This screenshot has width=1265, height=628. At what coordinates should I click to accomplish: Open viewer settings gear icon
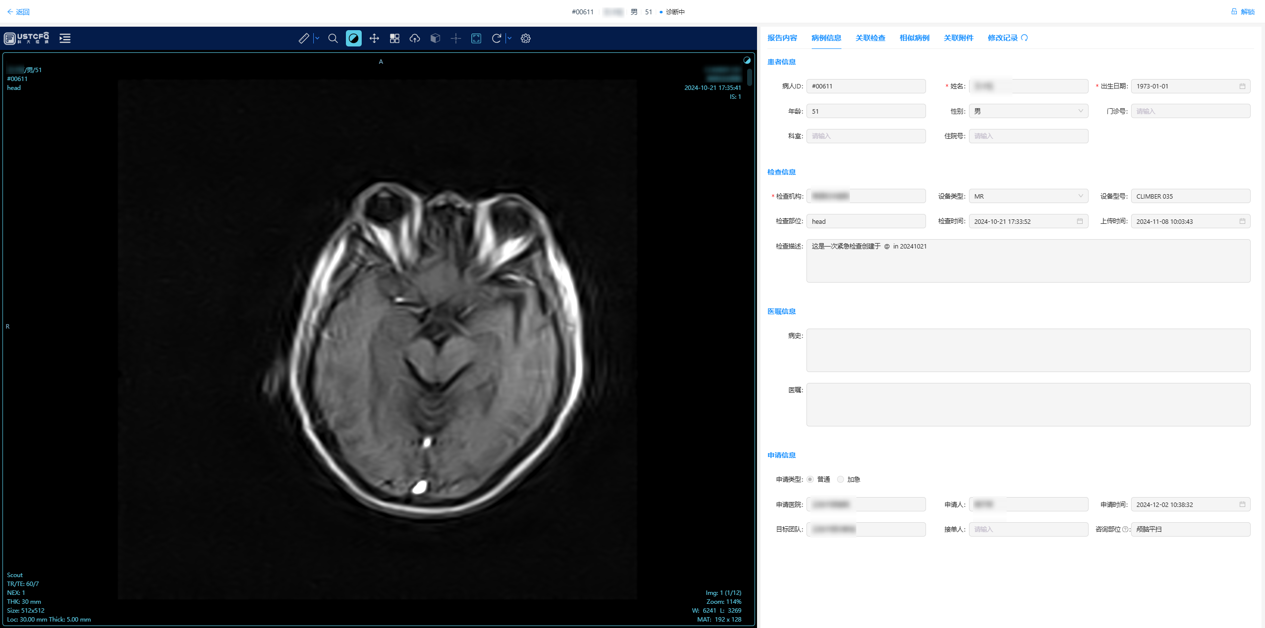pyautogui.click(x=525, y=38)
